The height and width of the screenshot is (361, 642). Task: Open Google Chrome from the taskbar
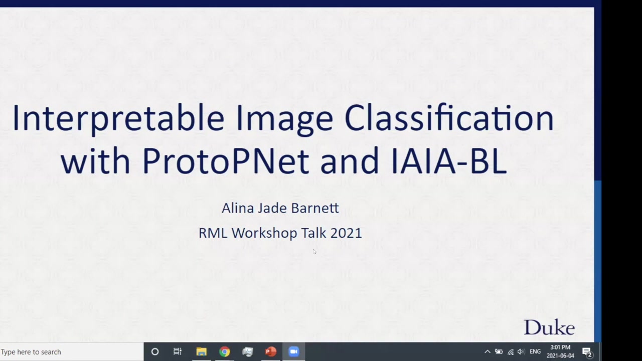pyautogui.click(x=224, y=352)
